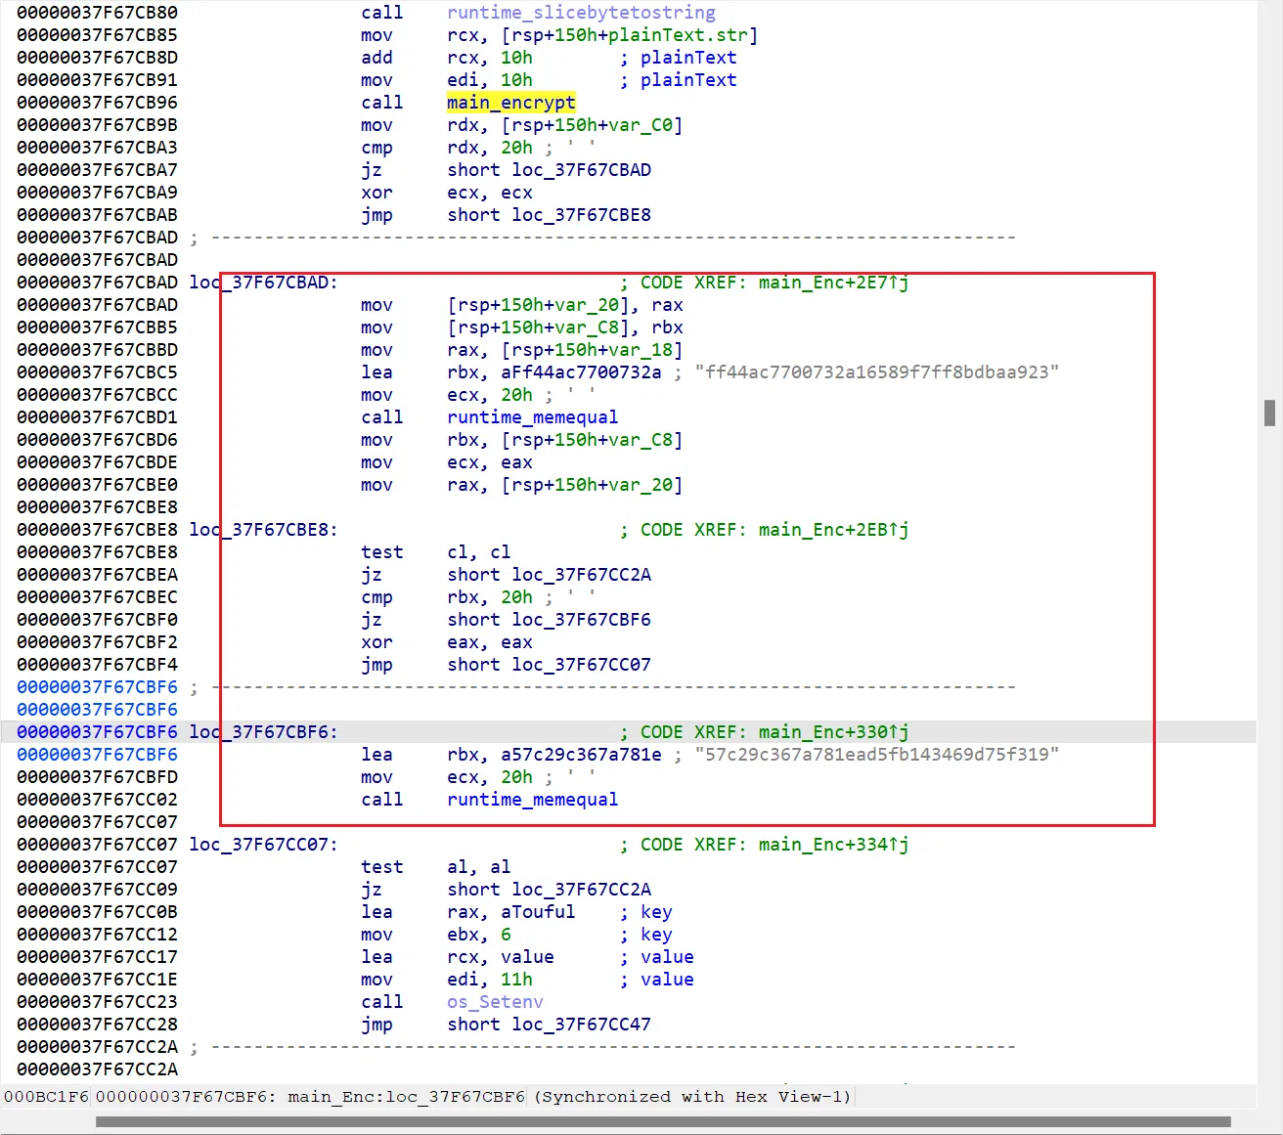The width and height of the screenshot is (1283, 1135).
Task: Click the jz target loc_37F67CBF6 operand
Action: (x=581, y=620)
